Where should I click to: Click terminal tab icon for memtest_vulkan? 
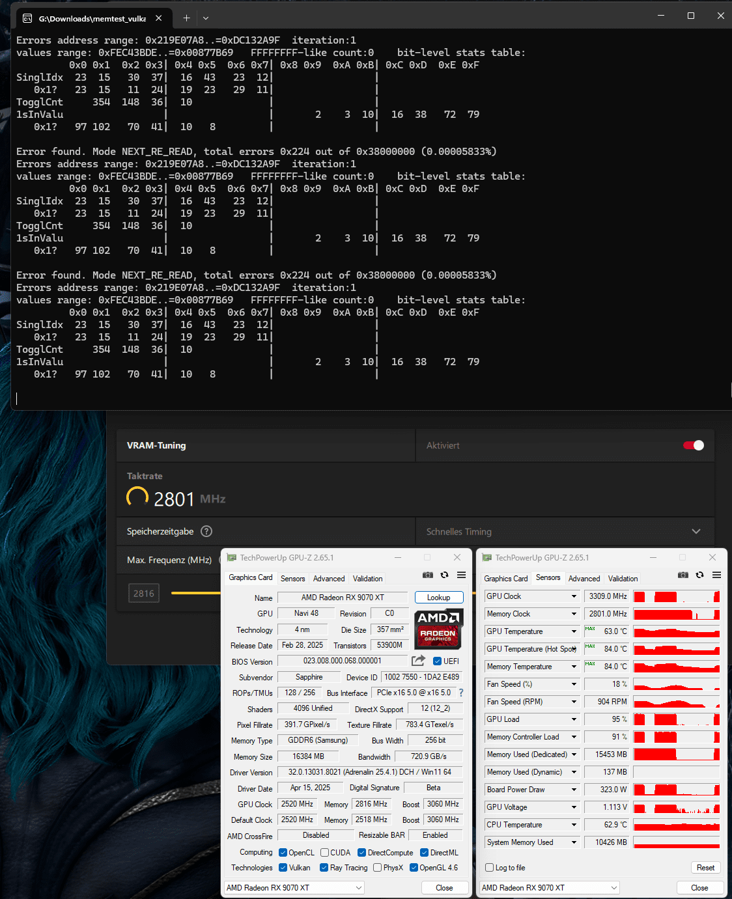click(27, 18)
